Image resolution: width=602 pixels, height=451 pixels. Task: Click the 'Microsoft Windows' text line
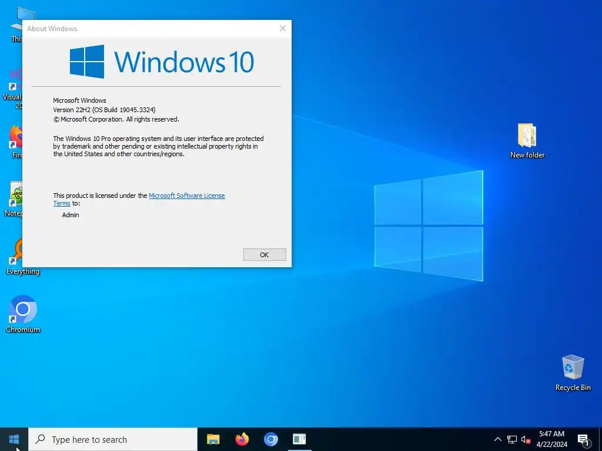pyautogui.click(x=79, y=100)
